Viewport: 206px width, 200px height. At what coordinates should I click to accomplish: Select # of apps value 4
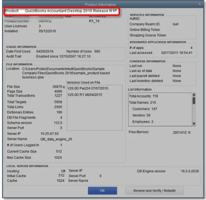click(192, 48)
